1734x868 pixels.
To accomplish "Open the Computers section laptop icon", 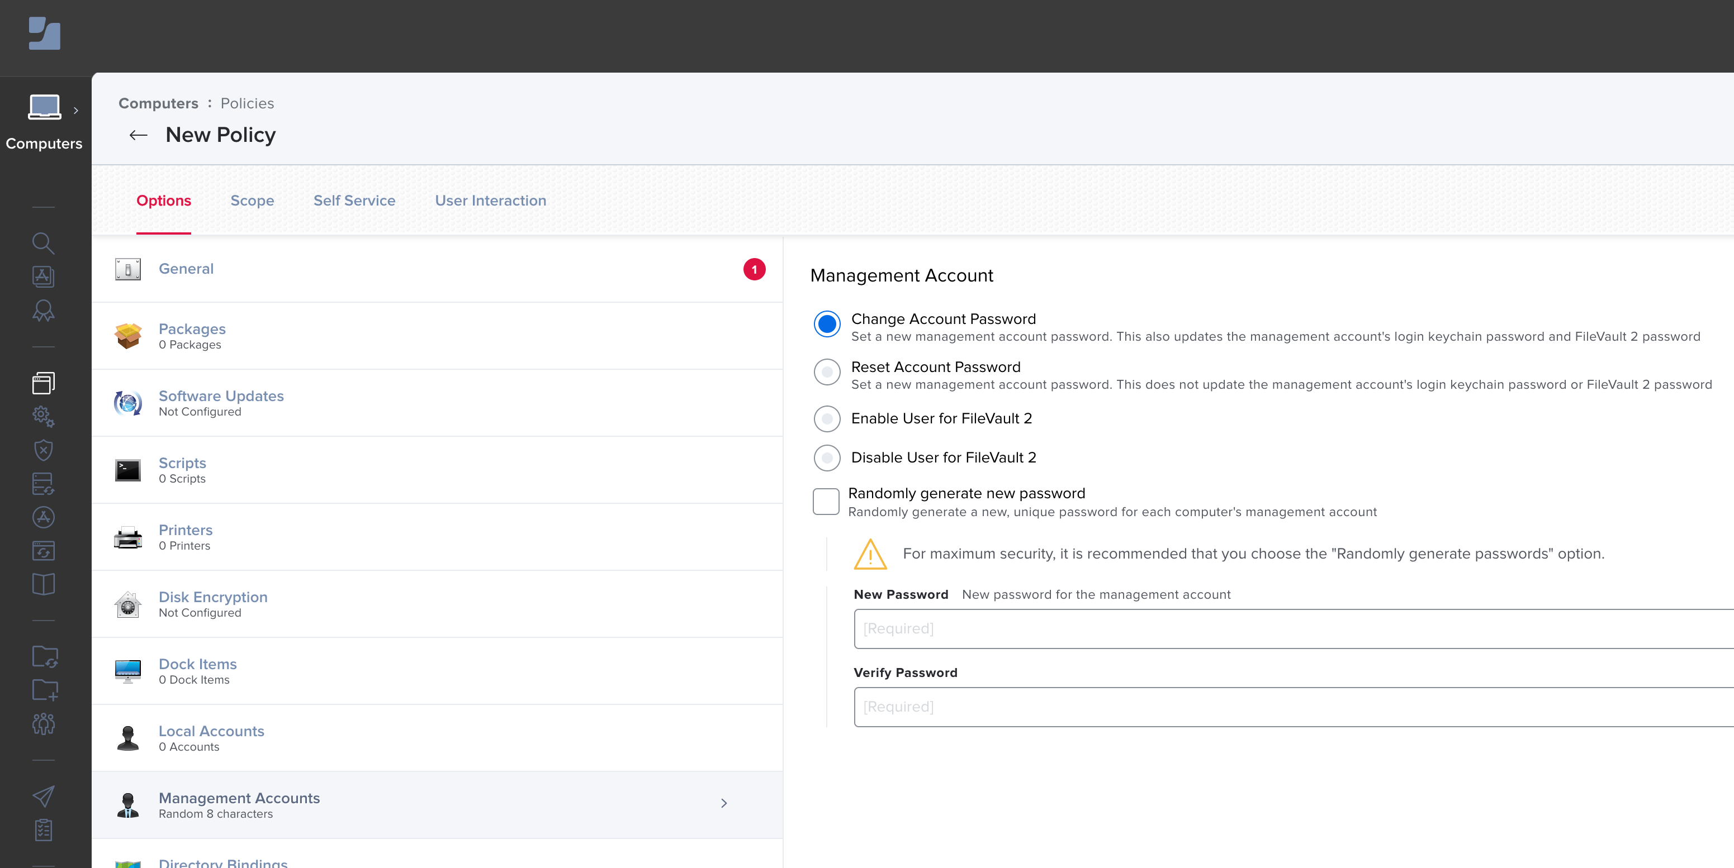I will (x=44, y=108).
